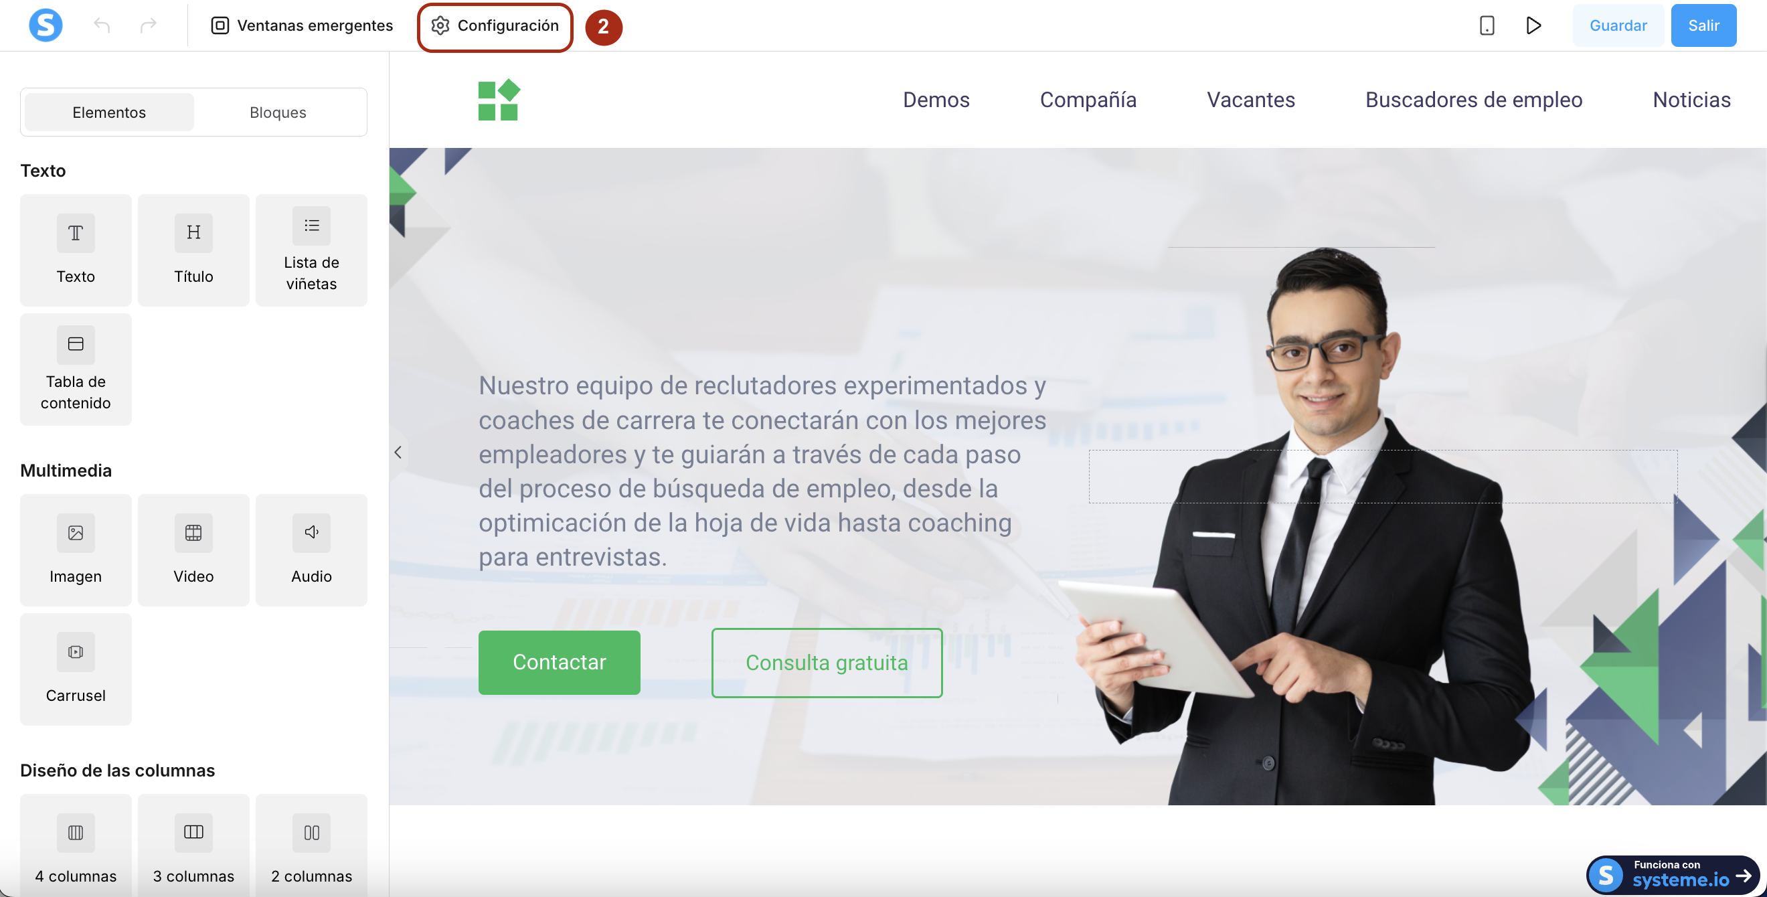Click the Guardar button
Viewport: 1767px width, 897px height.
tap(1618, 25)
